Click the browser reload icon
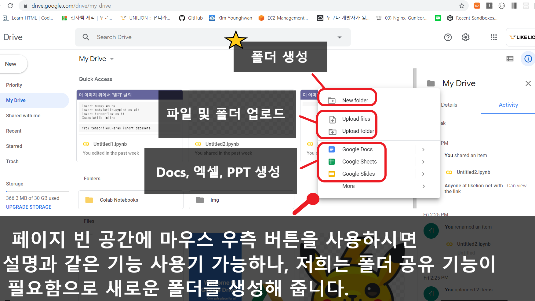 tap(10, 6)
